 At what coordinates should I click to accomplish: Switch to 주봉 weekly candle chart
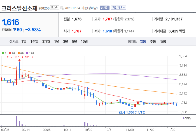(153, 41)
